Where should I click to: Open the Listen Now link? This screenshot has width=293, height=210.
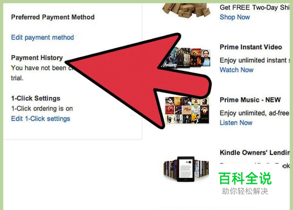click(x=236, y=123)
